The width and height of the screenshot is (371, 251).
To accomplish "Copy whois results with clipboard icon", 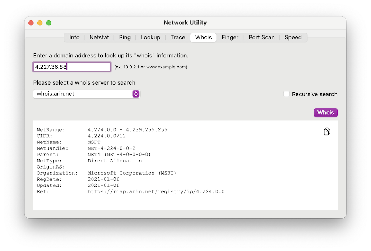I will click(x=327, y=131).
